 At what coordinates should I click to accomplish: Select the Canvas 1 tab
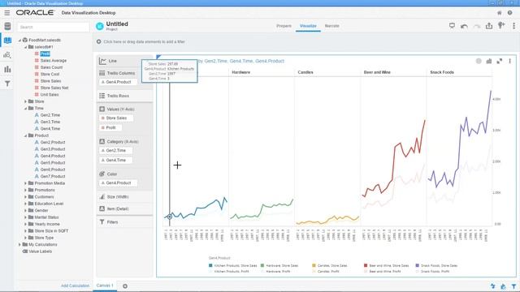tap(105, 286)
